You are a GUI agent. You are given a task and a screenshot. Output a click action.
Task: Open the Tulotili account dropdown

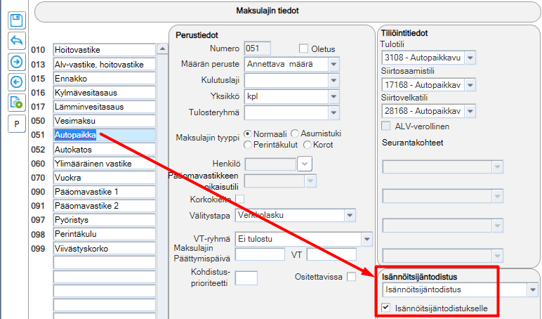click(x=470, y=58)
